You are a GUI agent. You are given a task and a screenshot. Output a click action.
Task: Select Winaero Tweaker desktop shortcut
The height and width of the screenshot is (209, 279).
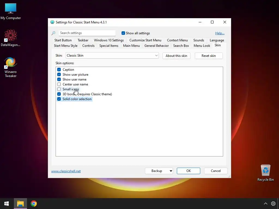11,67
